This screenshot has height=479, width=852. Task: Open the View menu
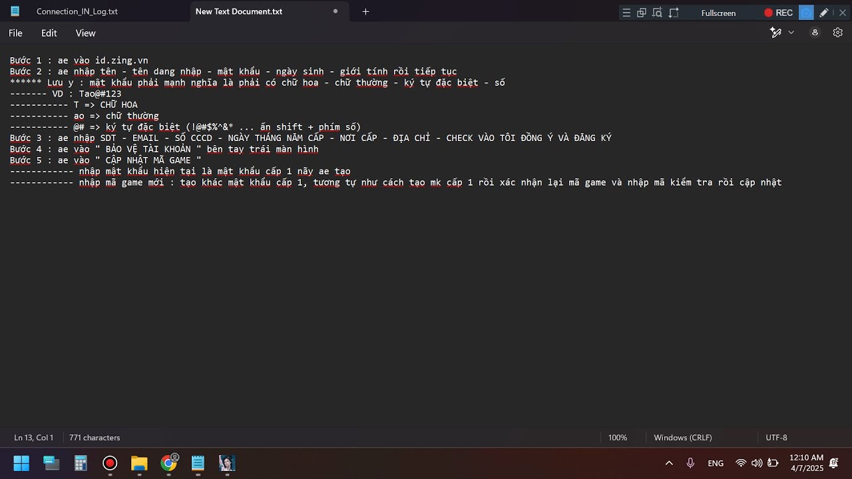[85, 33]
